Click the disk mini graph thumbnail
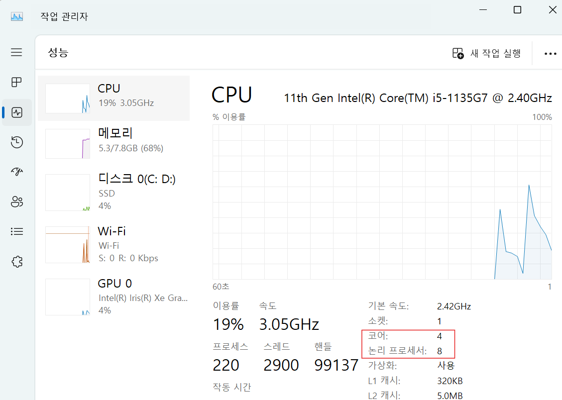The image size is (562, 400). 67,193
